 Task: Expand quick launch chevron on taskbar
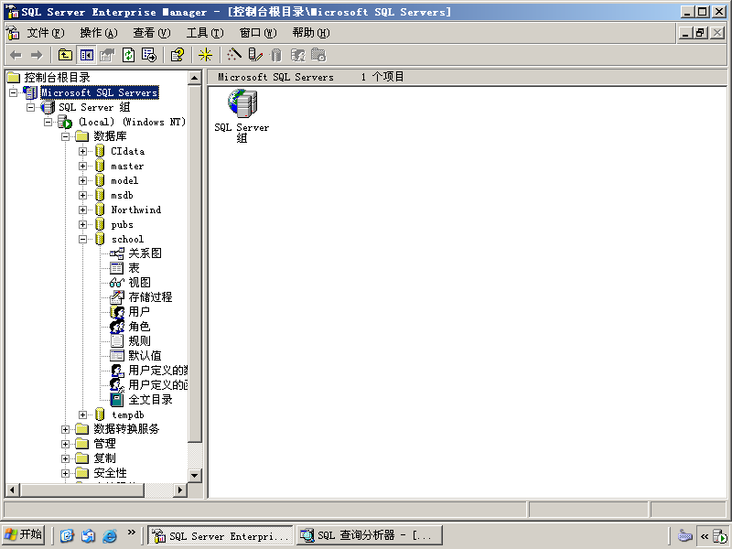tap(131, 533)
